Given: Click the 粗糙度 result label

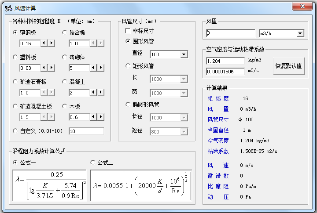Looking at the screenshot, I should pos(218,98).
